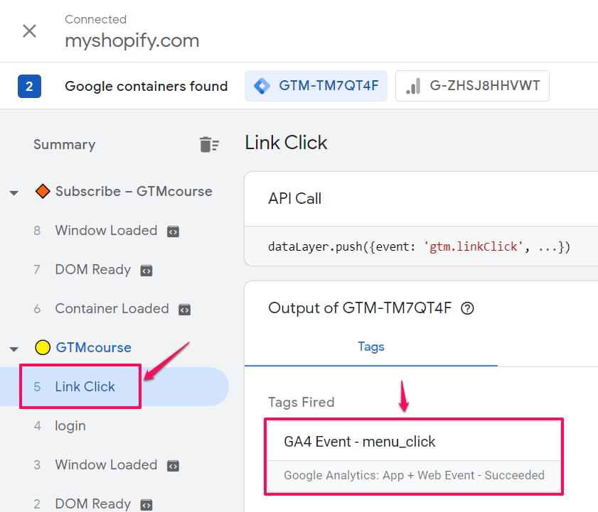Image resolution: width=598 pixels, height=512 pixels.
Task: Click the API Call heading
Action: tap(294, 198)
